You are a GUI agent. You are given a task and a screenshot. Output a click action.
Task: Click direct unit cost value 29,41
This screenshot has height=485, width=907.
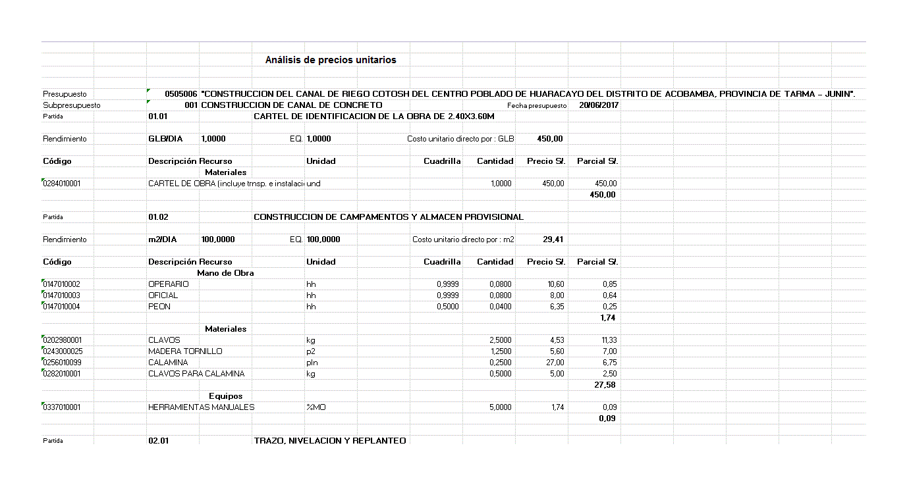pyautogui.click(x=553, y=240)
